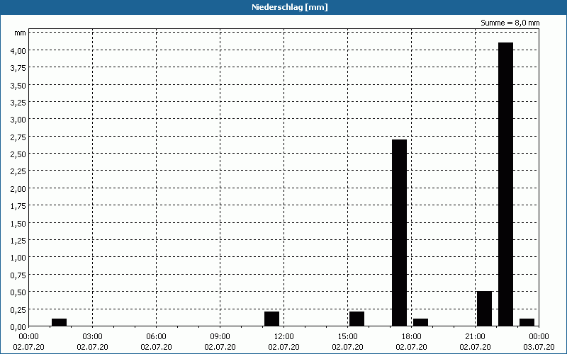This screenshot has height=354, width=567.
Task: Select the small bar just before 12:00
Action: pyautogui.click(x=271, y=319)
